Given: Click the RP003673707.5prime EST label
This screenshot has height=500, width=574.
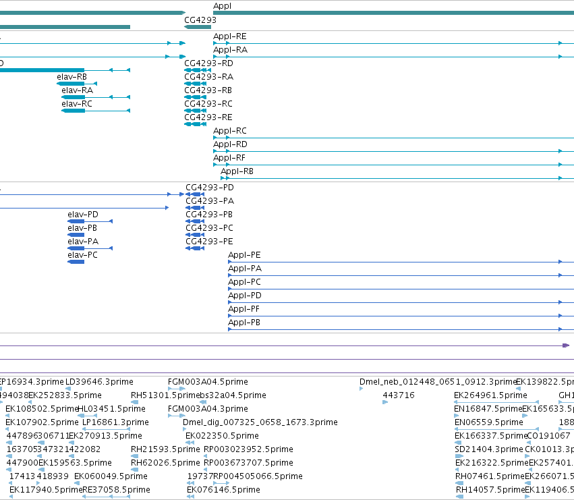Looking at the screenshot, I should (x=249, y=463).
